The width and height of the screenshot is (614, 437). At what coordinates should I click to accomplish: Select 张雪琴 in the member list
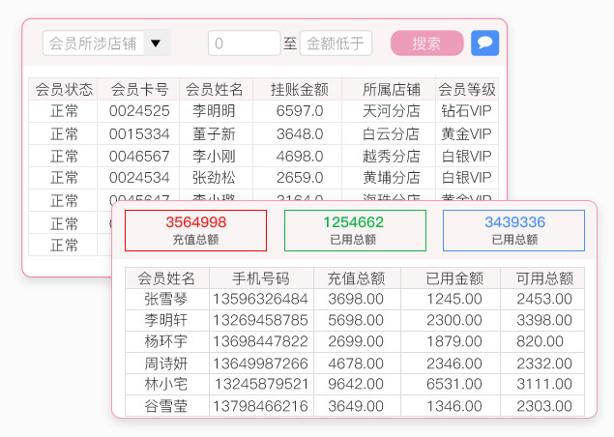pos(166,300)
